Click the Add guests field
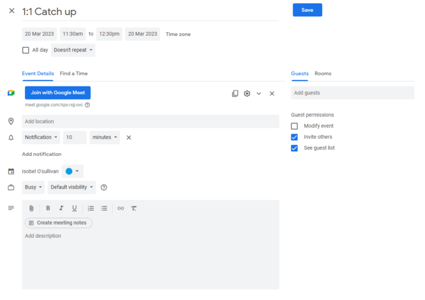 tap(353, 93)
